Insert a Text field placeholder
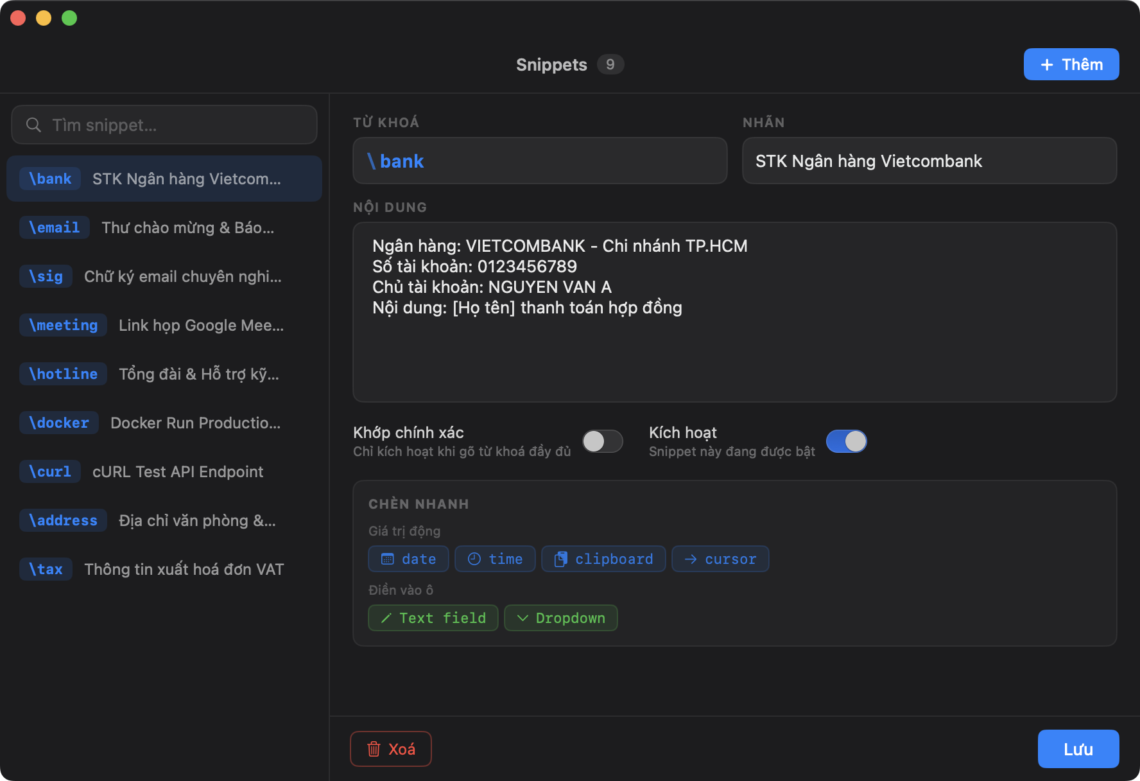This screenshot has height=781, width=1140. [x=433, y=618]
